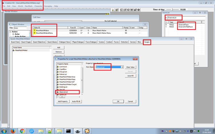Sort by the Form ID column header
Viewport: 215px width, 134px height.
click(x=73, y=28)
